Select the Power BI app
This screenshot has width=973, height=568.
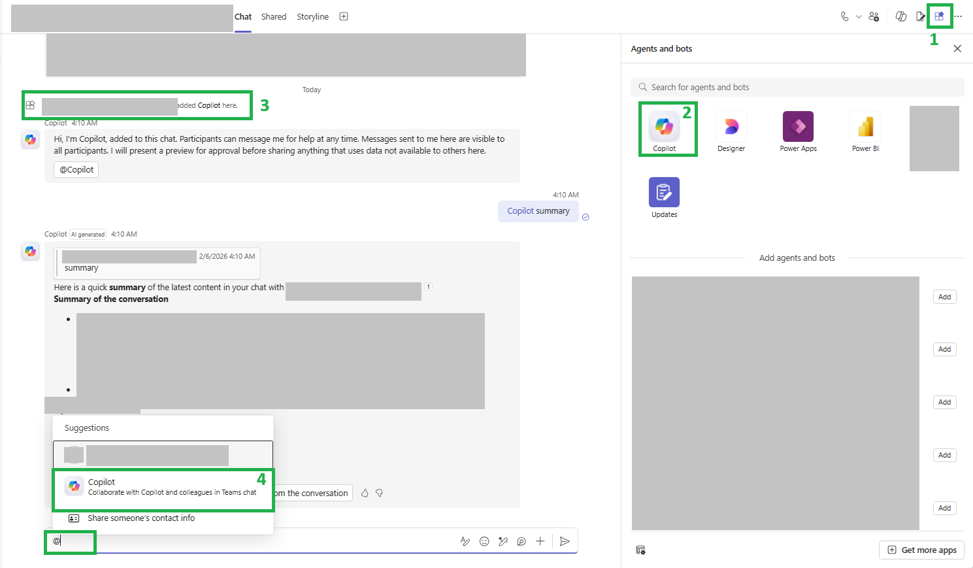click(865, 132)
